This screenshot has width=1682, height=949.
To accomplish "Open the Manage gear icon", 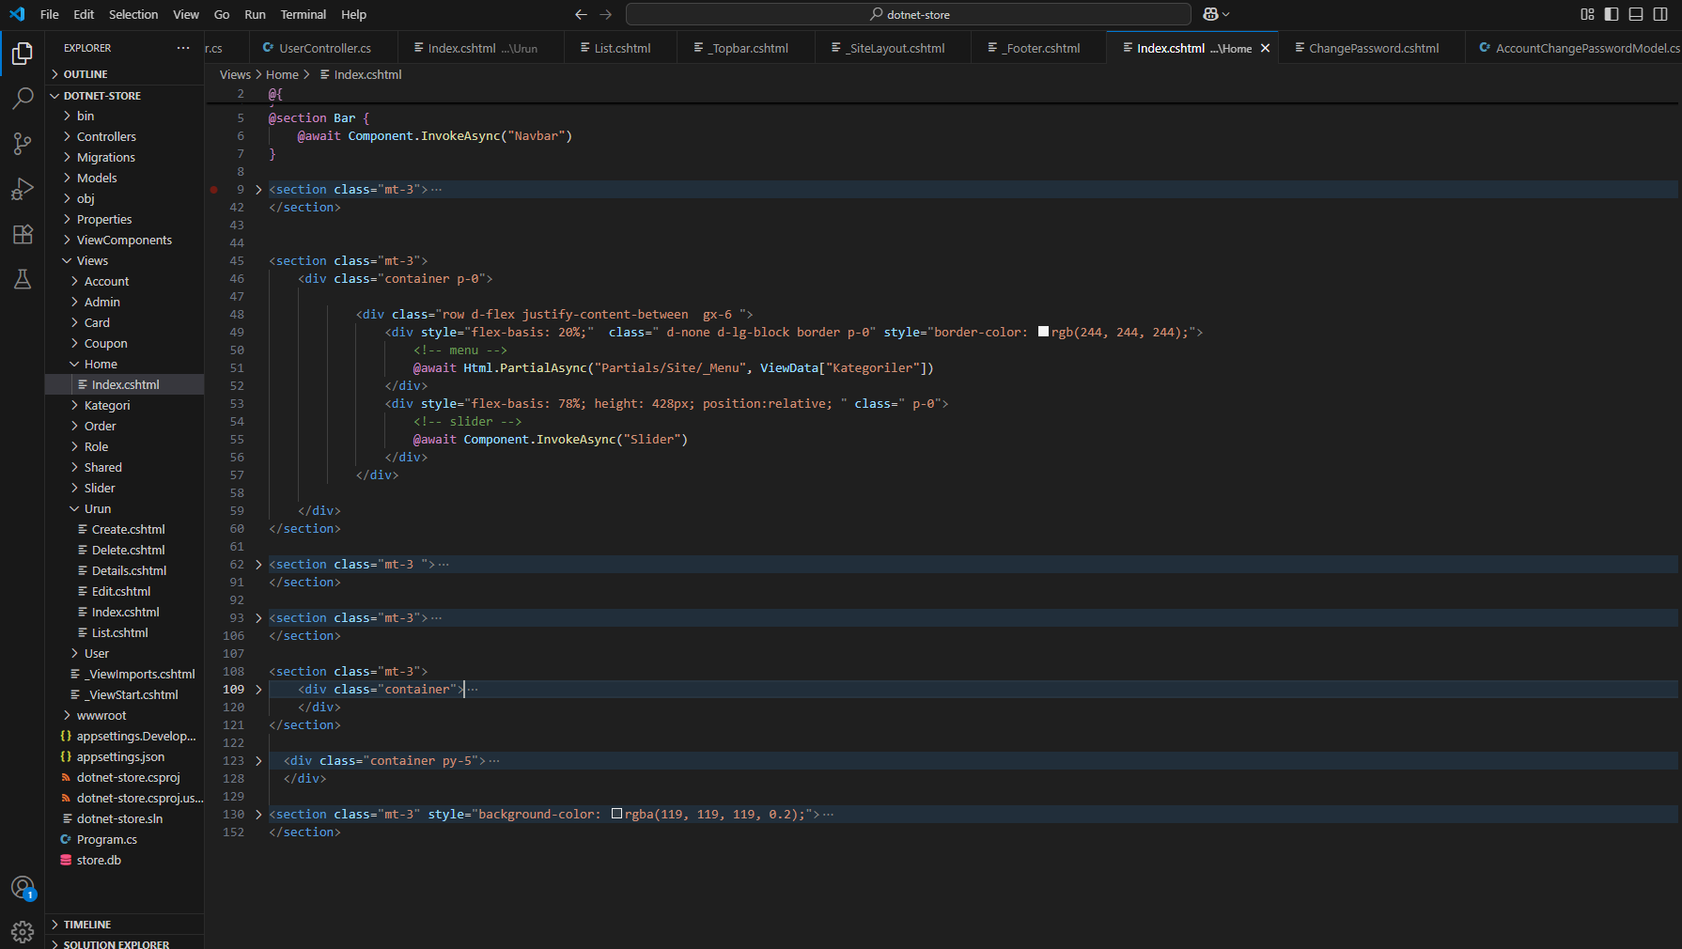I will pyautogui.click(x=23, y=931).
